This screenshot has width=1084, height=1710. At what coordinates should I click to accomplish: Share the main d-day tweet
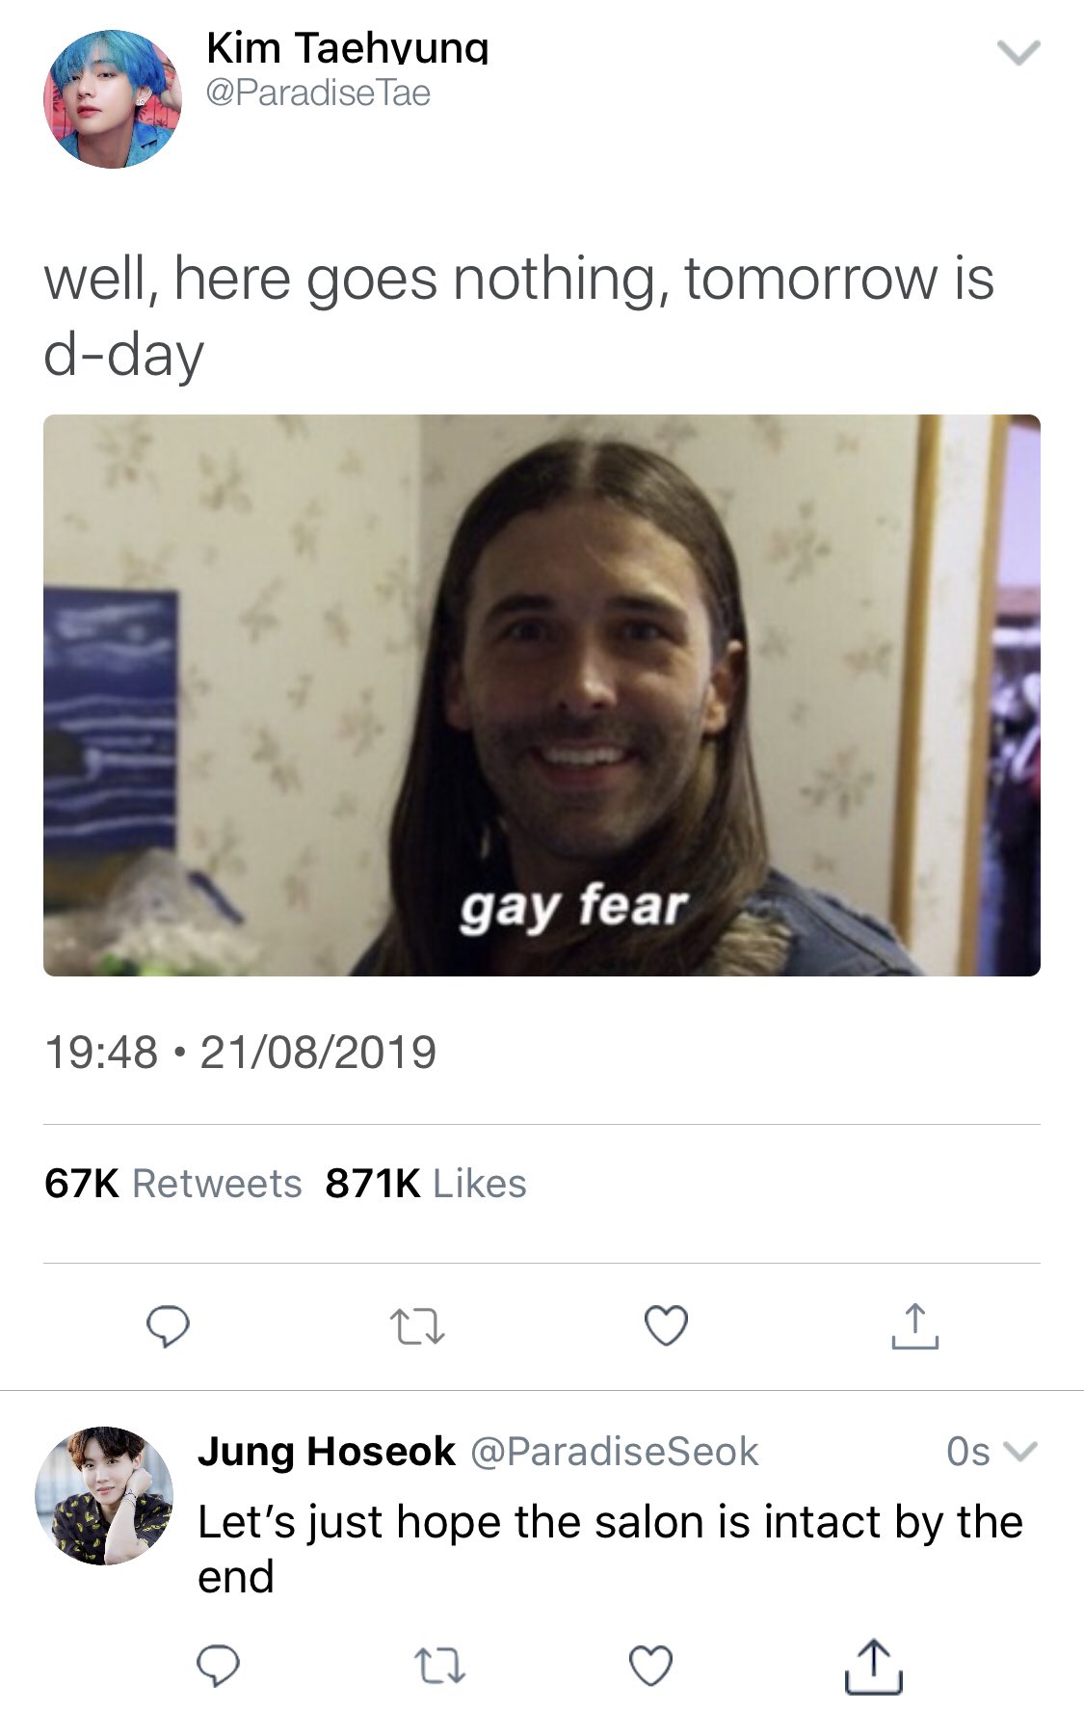[914, 1325]
